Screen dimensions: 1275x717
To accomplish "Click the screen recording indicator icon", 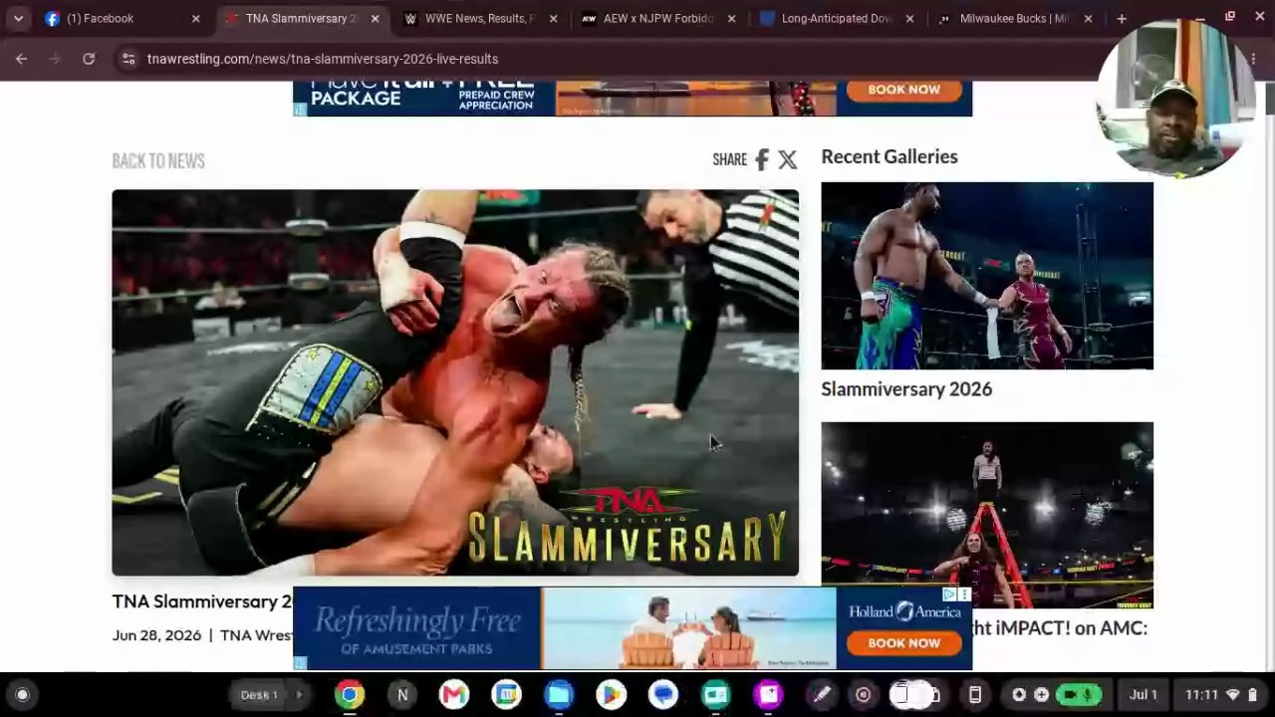I will [864, 695].
